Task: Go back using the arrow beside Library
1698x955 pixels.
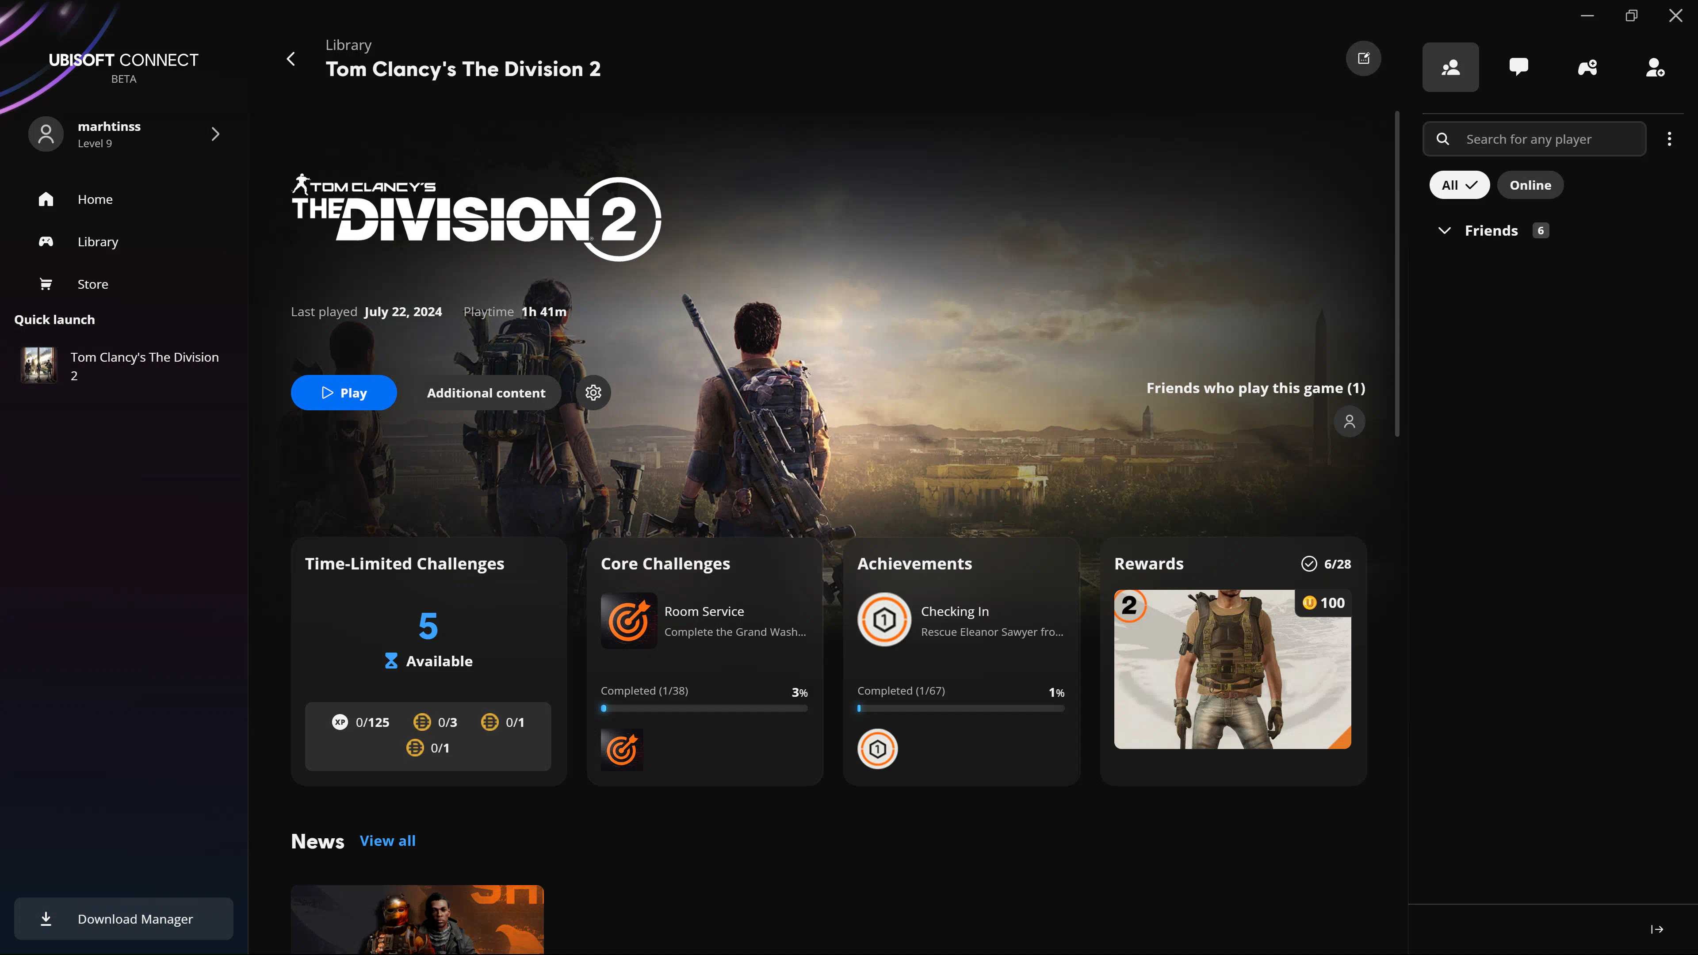Action: click(x=291, y=59)
